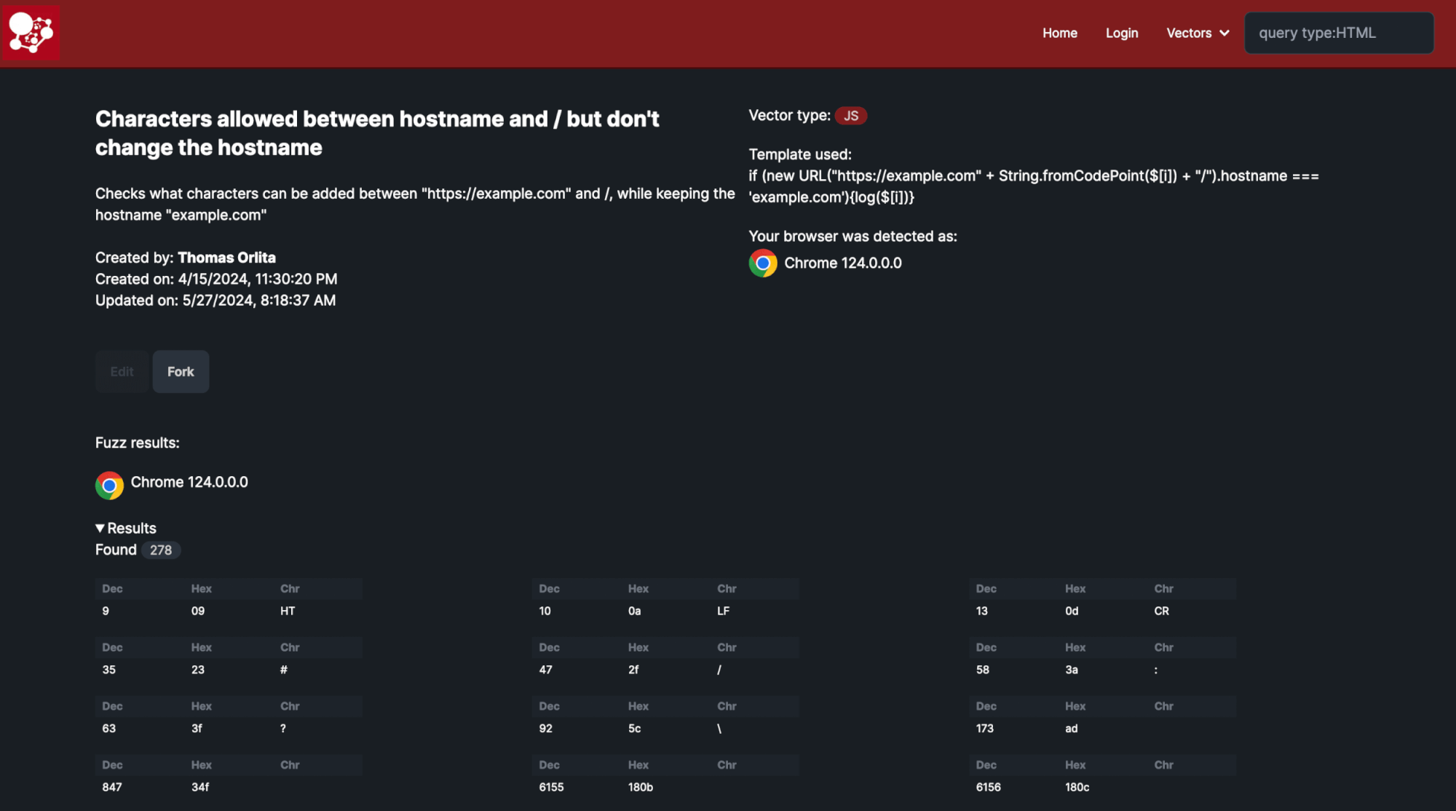
Task: Click the result entry with decimal 6156
Action: click(1102, 788)
